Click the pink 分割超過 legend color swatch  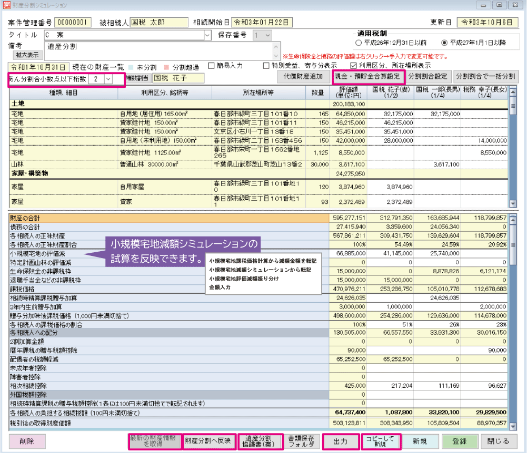click(x=166, y=66)
